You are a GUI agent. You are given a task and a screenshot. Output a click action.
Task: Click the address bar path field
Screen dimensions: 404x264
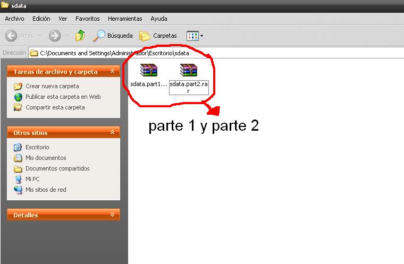216,53
